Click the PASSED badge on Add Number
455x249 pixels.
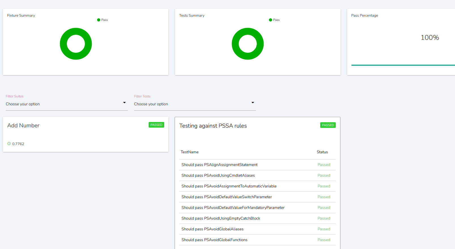tap(156, 125)
